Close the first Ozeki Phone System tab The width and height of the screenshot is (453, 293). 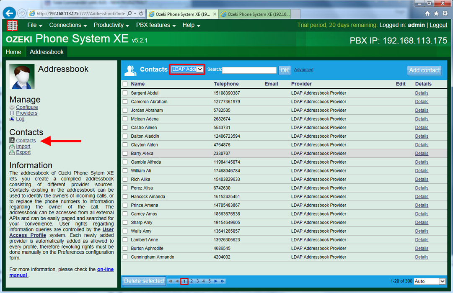pos(215,14)
